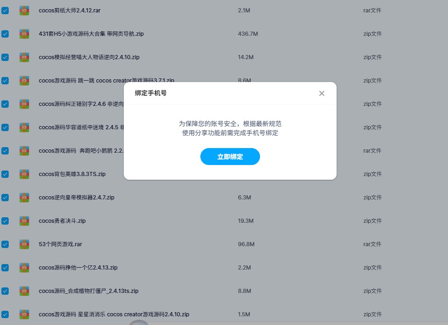Toggle checkbox for 星星消消乐 file
Viewport: 448px width, 325px height.
pos(5,314)
